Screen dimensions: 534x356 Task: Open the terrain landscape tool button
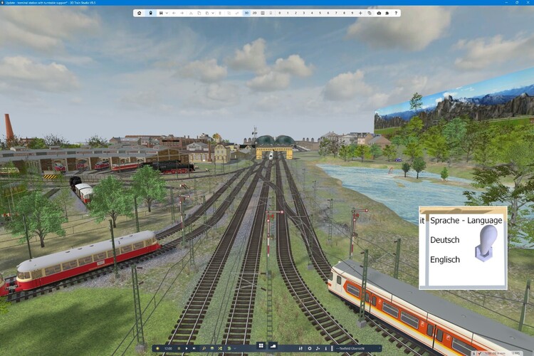pyautogui.click(x=273, y=346)
